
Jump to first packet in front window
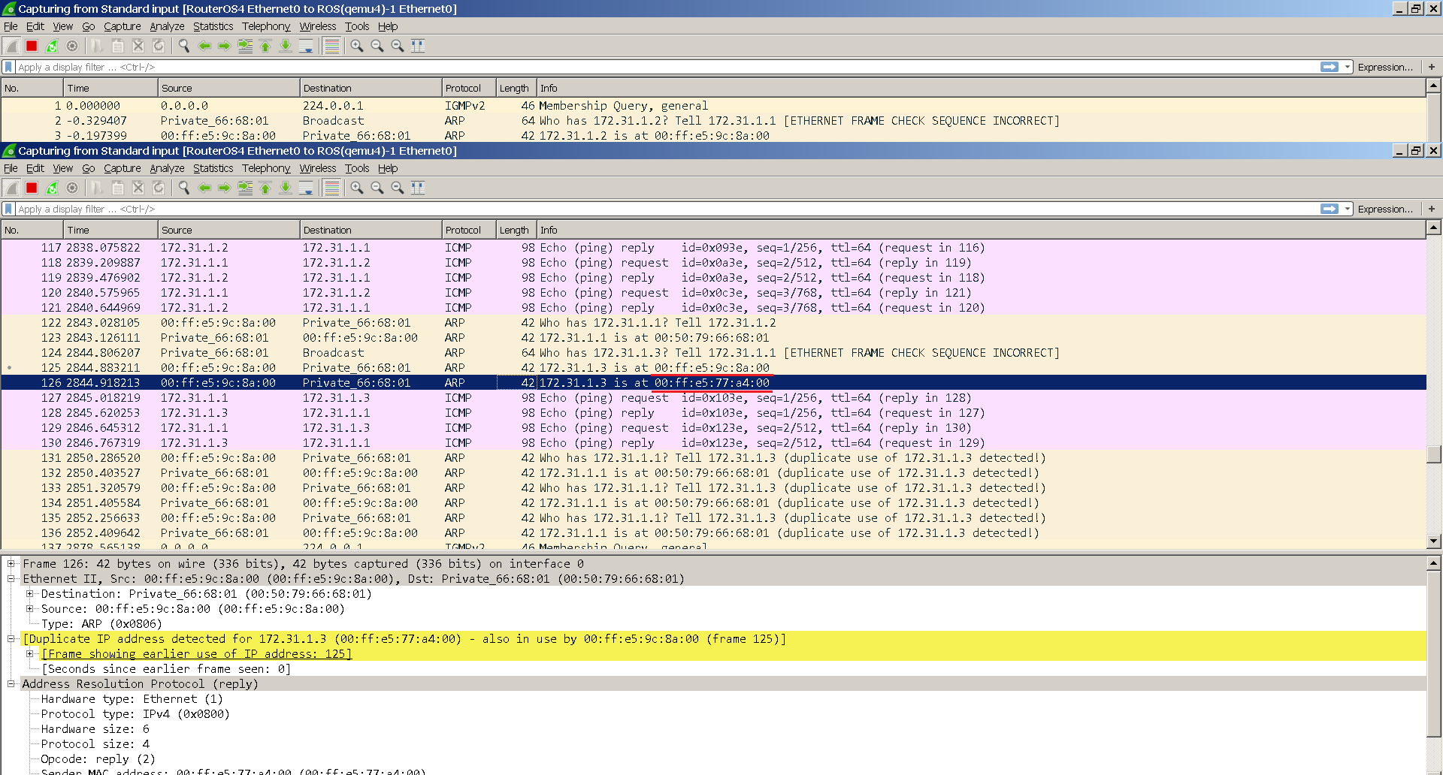point(265,188)
